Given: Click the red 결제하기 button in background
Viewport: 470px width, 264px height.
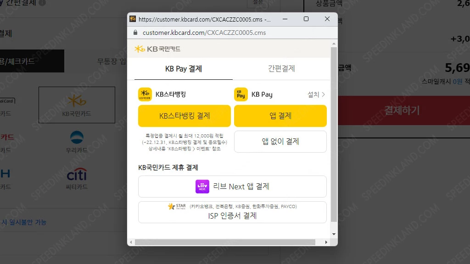Looking at the screenshot, I should (x=404, y=110).
